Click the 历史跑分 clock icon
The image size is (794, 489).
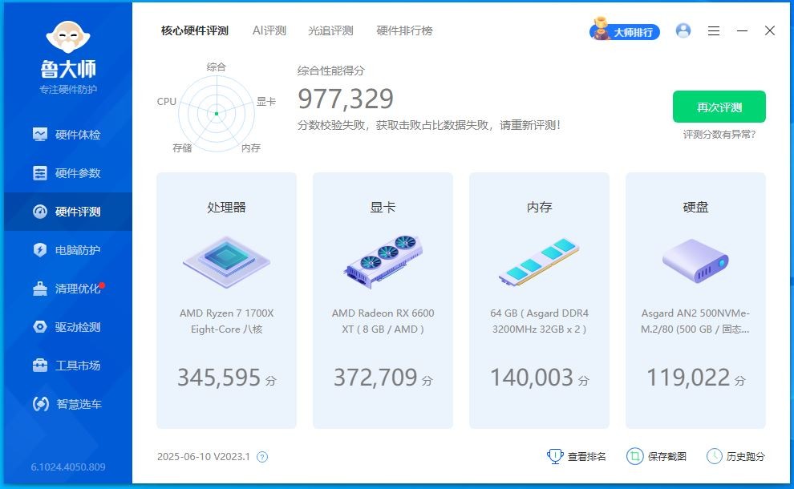[x=714, y=456]
